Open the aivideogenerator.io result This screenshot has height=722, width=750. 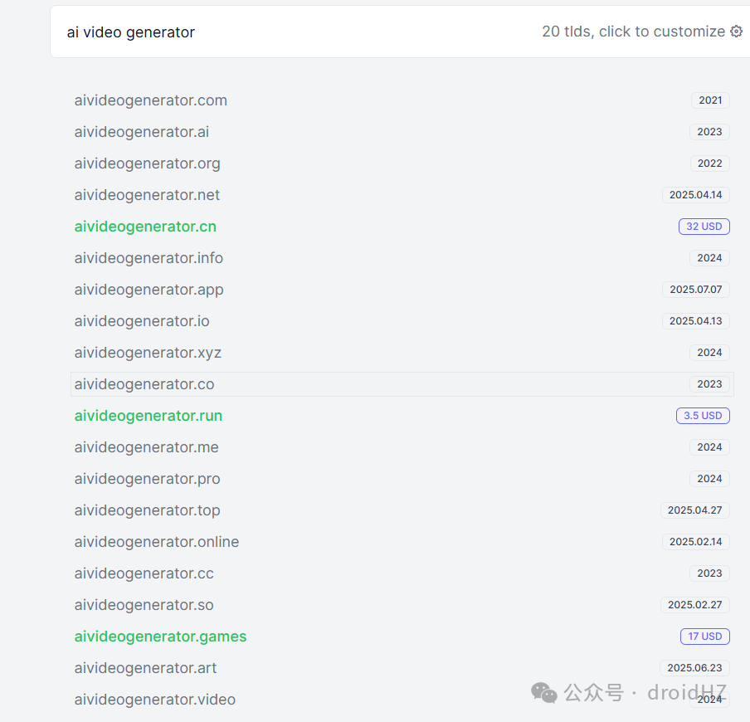tap(142, 321)
